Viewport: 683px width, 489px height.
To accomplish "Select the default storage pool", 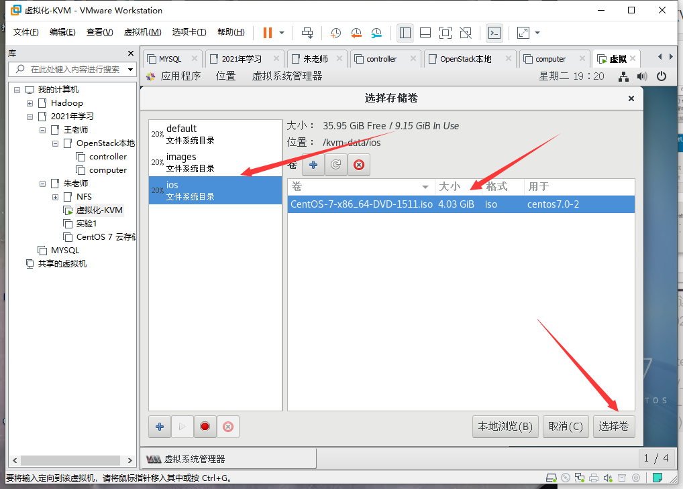I will tap(215, 134).
